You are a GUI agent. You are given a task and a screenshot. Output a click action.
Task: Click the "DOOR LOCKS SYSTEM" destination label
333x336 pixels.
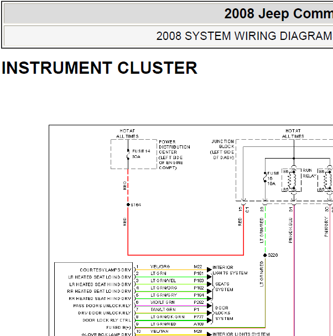tap(224, 313)
